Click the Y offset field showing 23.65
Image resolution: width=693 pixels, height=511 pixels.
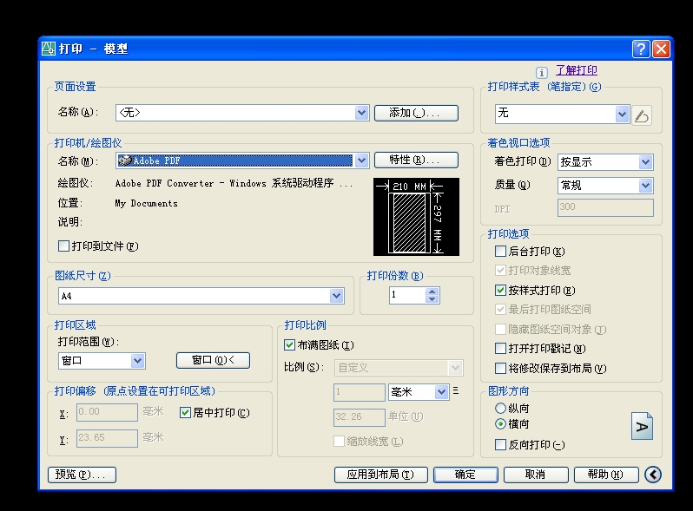107,438
